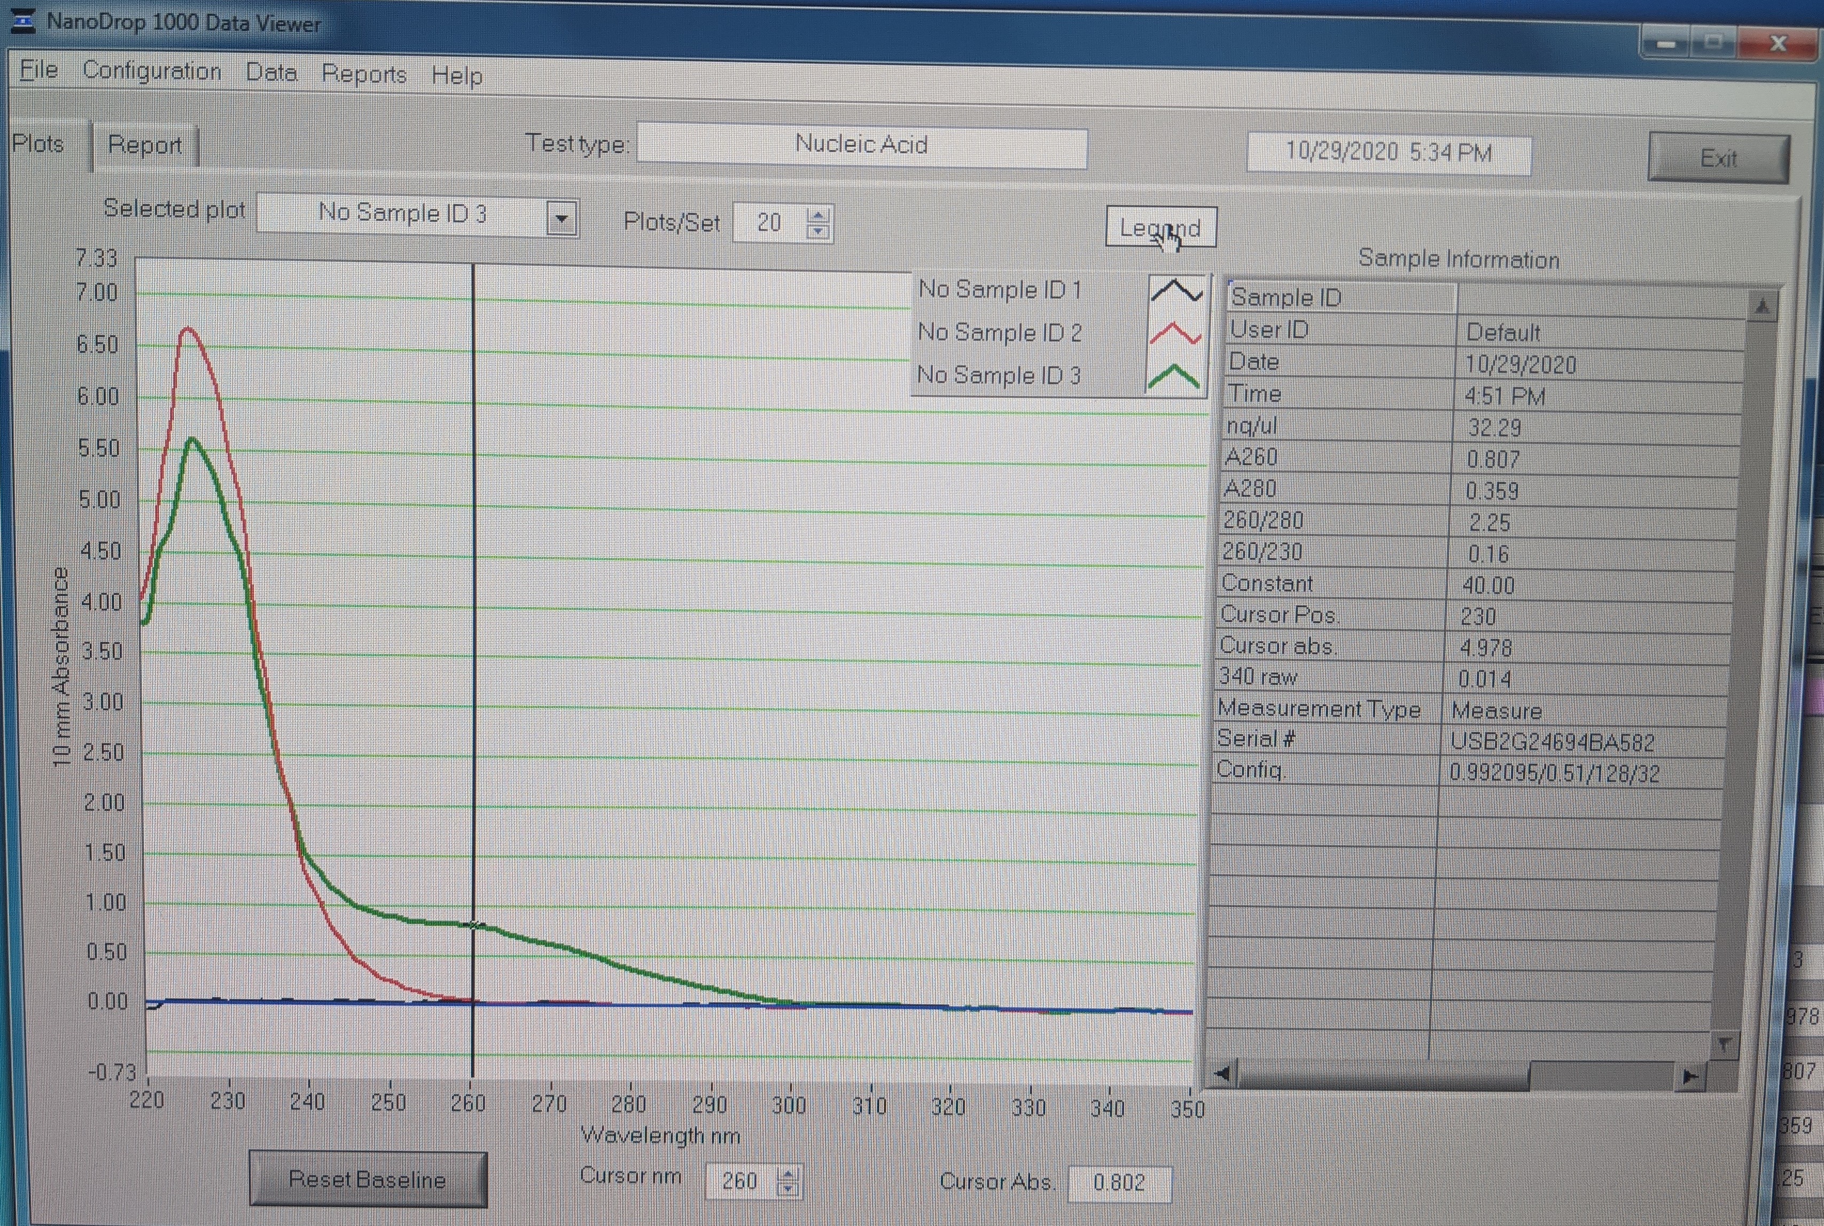Screen dimensions: 1824x1226
Task: Click black line icon for Sample ID 1
Action: click(x=1176, y=292)
